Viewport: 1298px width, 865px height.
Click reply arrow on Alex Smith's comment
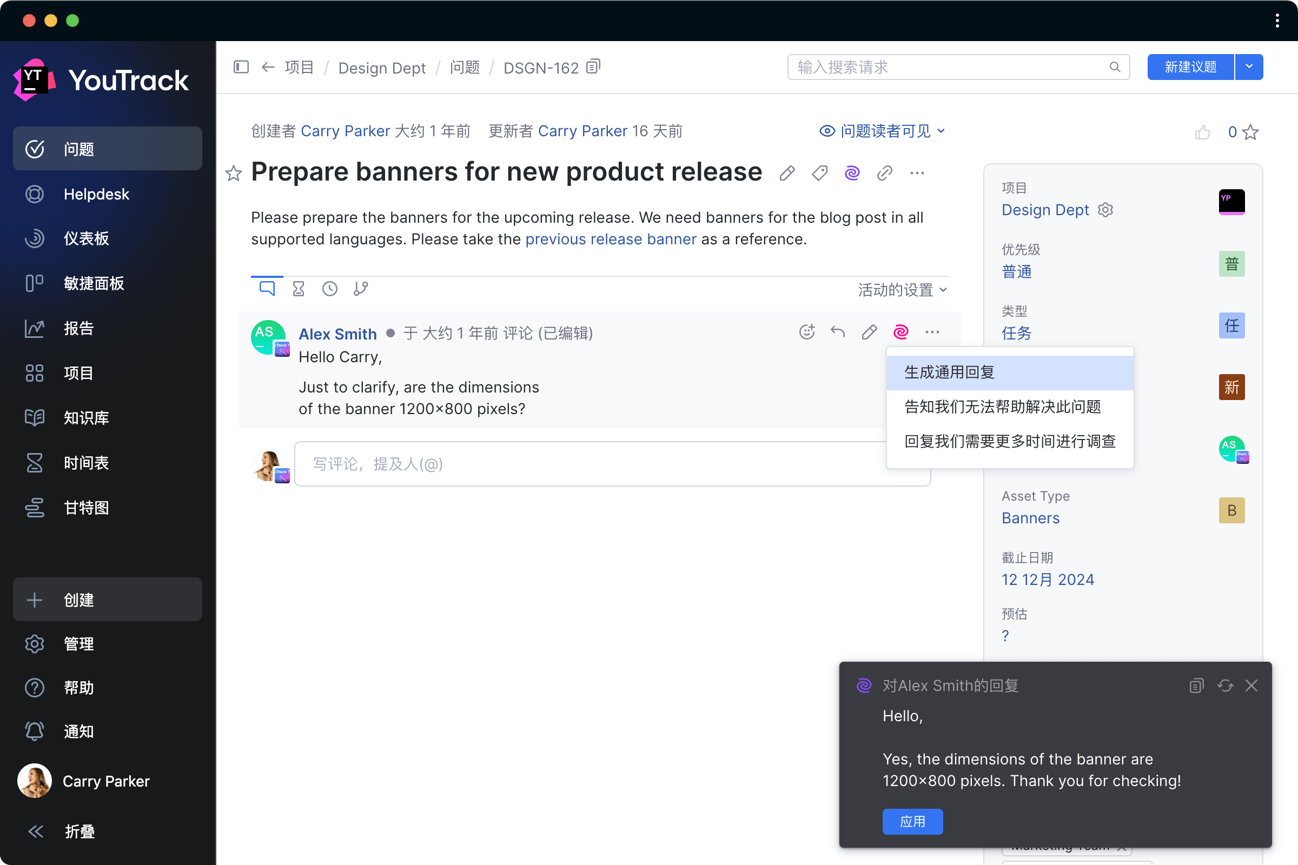838,331
